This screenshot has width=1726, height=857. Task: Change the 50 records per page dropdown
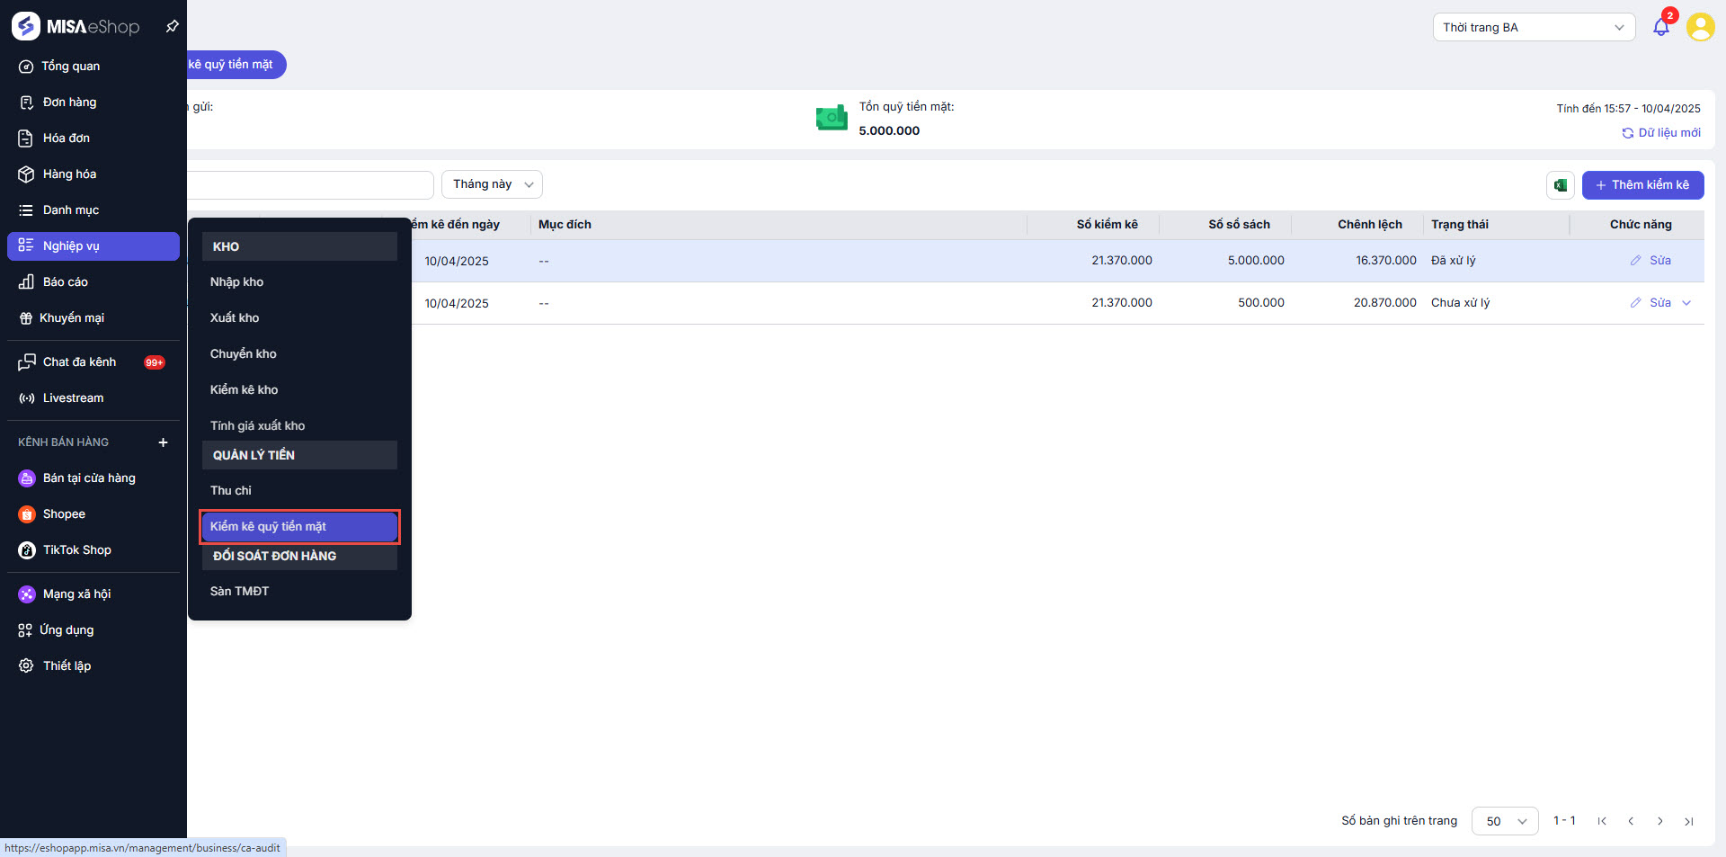1504,821
